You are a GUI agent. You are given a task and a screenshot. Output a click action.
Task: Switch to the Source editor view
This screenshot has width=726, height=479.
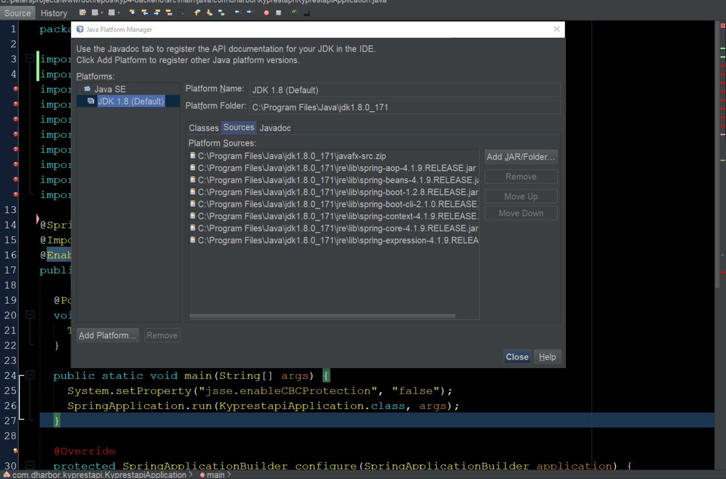tap(18, 13)
